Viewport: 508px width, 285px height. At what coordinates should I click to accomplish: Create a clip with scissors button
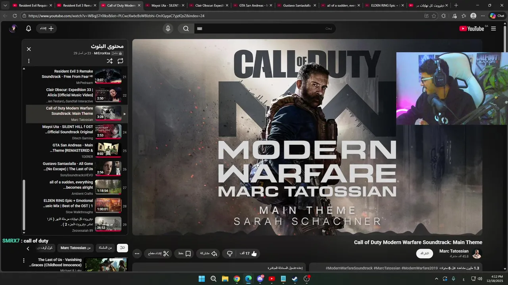point(159,253)
